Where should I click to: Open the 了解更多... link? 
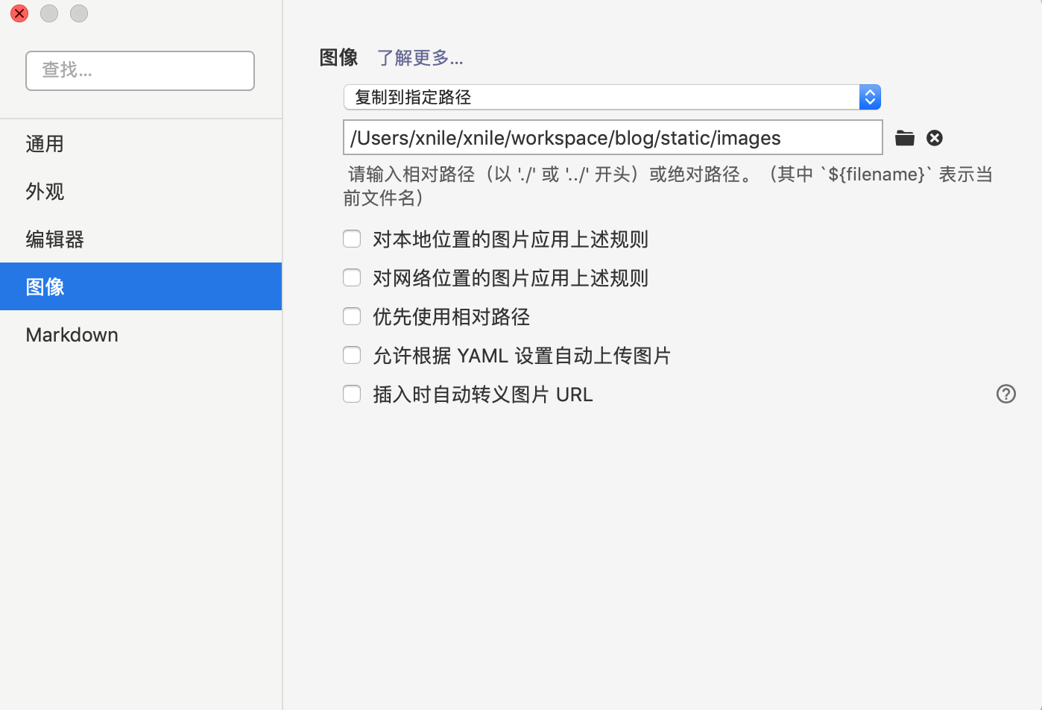pos(420,58)
